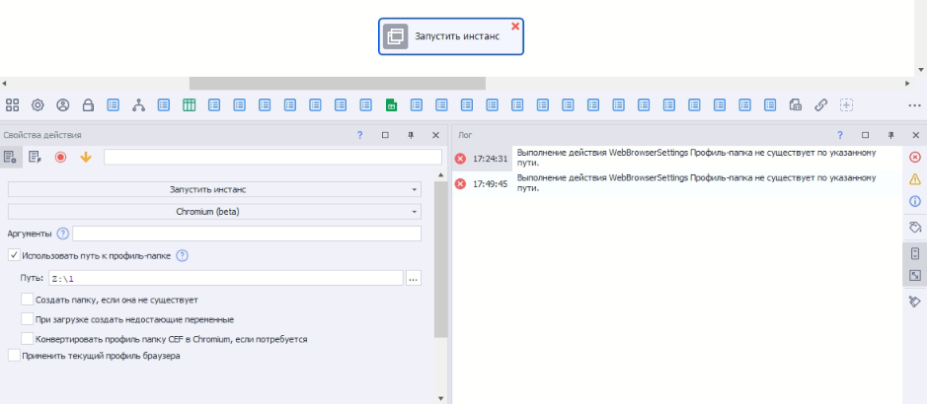Viewport: 927px width, 404px height.
Task: Open the green list icon in toolbar
Action: click(391, 105)
